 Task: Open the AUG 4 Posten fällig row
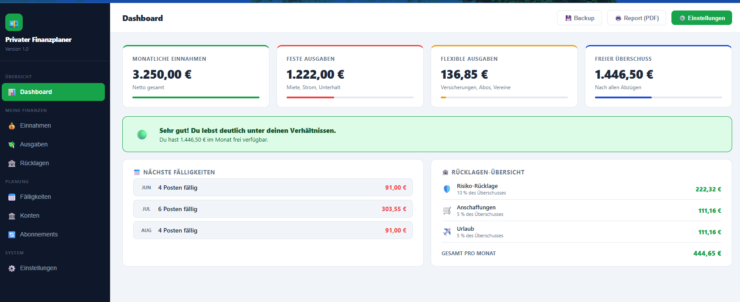coord(273,230)
